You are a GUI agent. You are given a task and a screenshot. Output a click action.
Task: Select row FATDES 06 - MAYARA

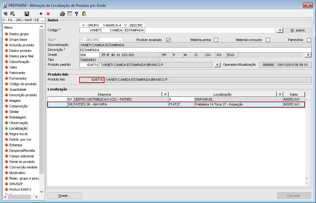click(176, 105)
